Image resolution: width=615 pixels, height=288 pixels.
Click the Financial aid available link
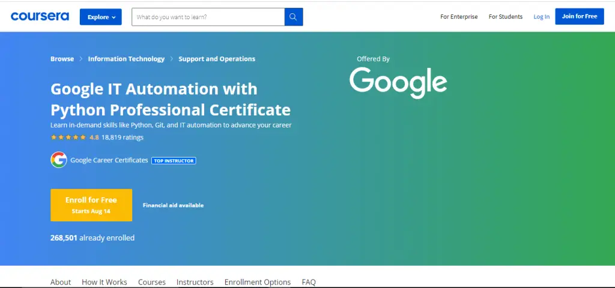[x=173, y=205]
